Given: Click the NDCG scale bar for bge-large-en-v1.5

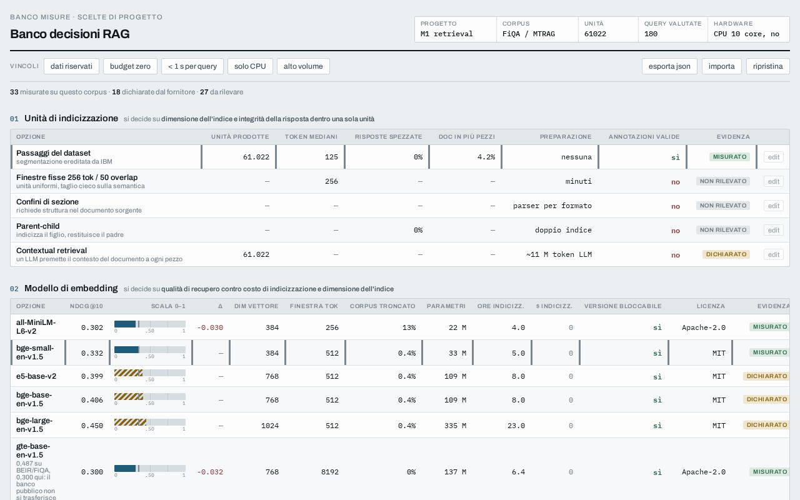Looking at the screenshot, I should (x=150, y=422).
